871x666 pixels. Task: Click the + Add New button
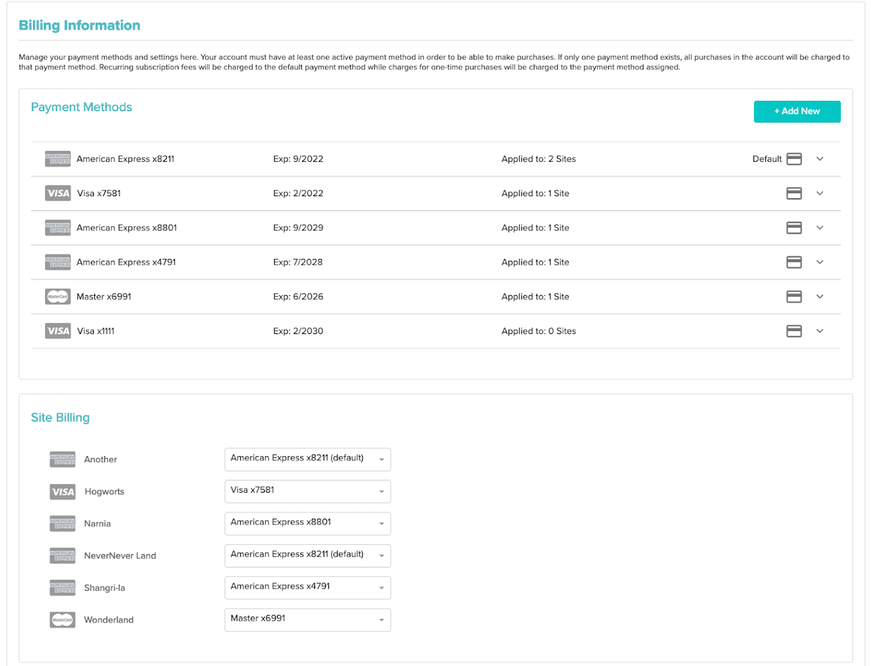pos(797,111)
